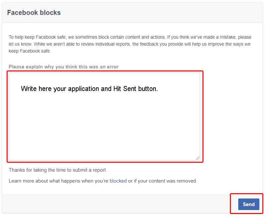This screenshot has width=267, height=216.
Task: Click the "keep Facebook safe." paragraph ending
Action: [x=30, y=51]
